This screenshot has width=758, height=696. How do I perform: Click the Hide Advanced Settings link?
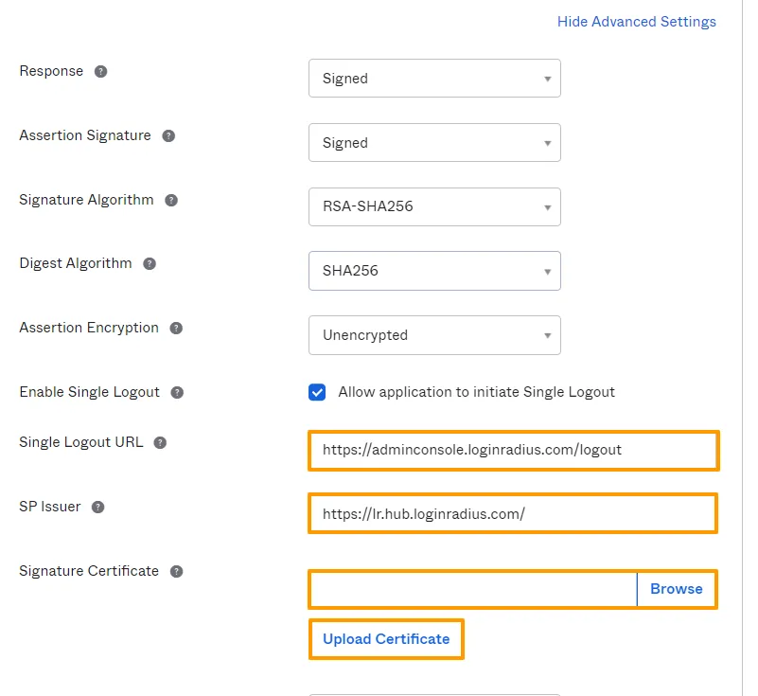tap(636, 21)
